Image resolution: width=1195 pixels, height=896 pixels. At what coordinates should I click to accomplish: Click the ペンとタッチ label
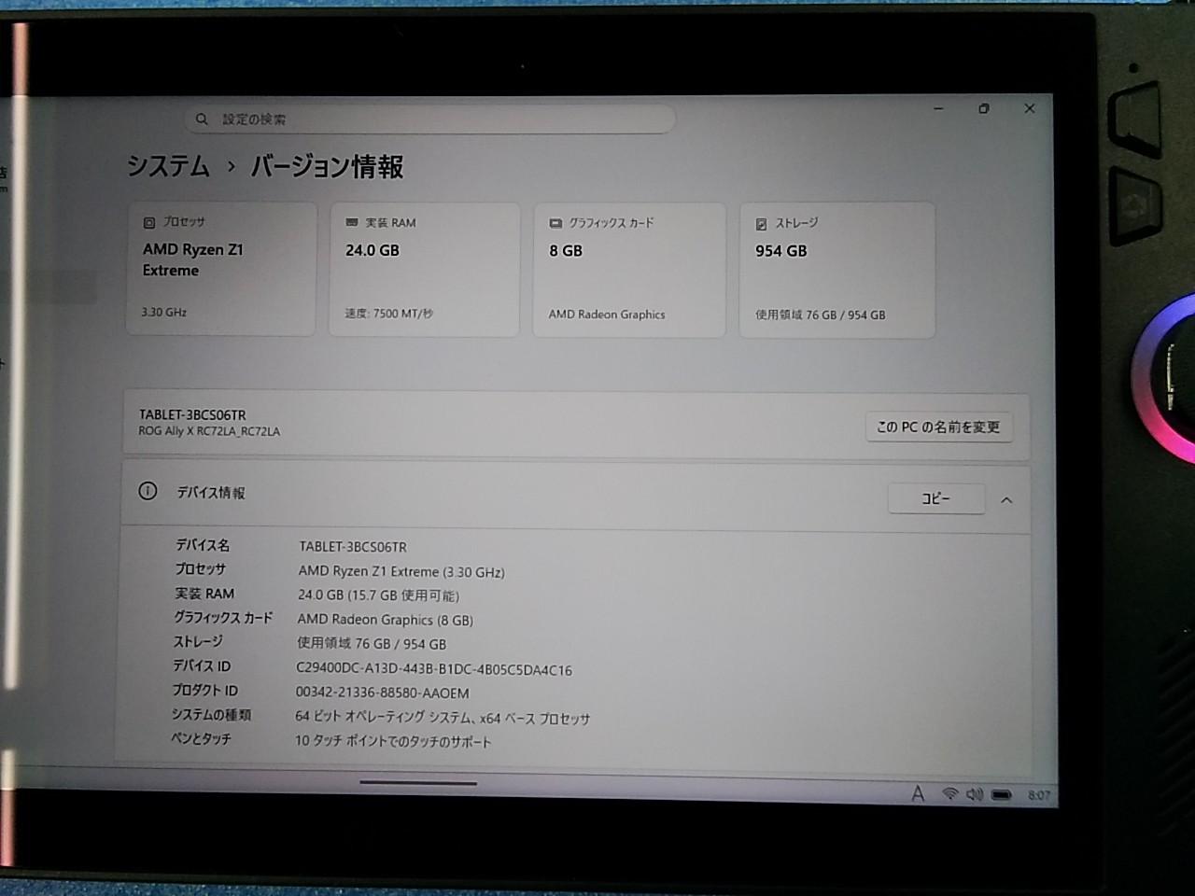pyautogui.click(x=201, y=738)
